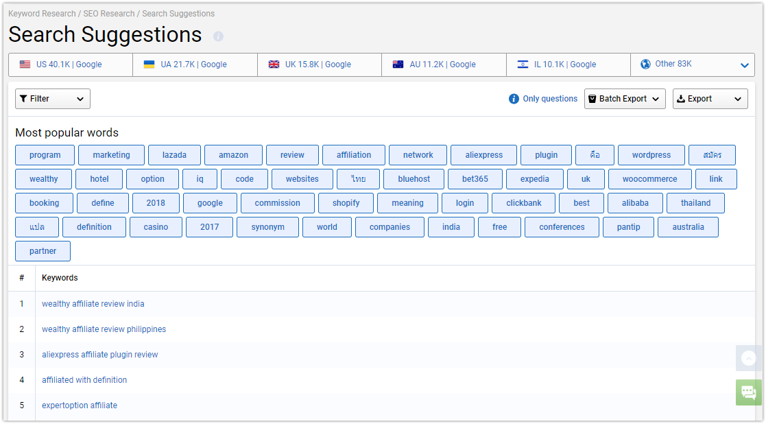Click the alibaba word tag
Viewport: 766px width, 424px height.
[x=635, y=202]
